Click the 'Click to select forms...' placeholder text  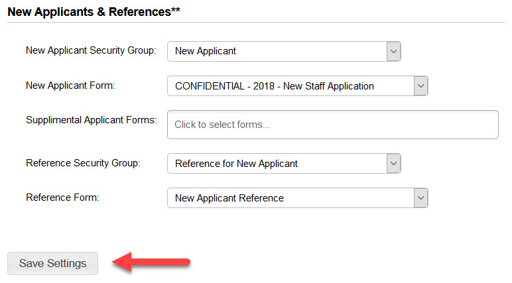[222, 125]
